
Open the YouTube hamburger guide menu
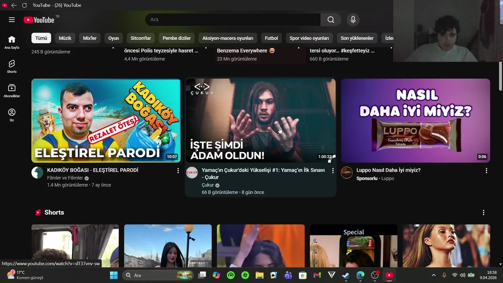click(x=12, y=20)
